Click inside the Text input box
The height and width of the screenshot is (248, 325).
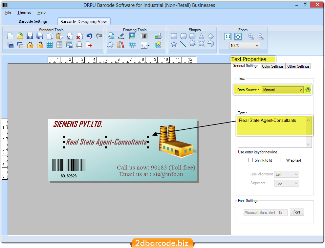coord(275,132)
